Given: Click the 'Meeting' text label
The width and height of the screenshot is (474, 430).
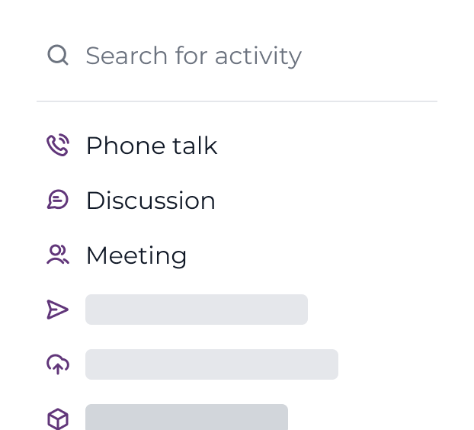Looking at the screenshot, I should click(136, 255).
